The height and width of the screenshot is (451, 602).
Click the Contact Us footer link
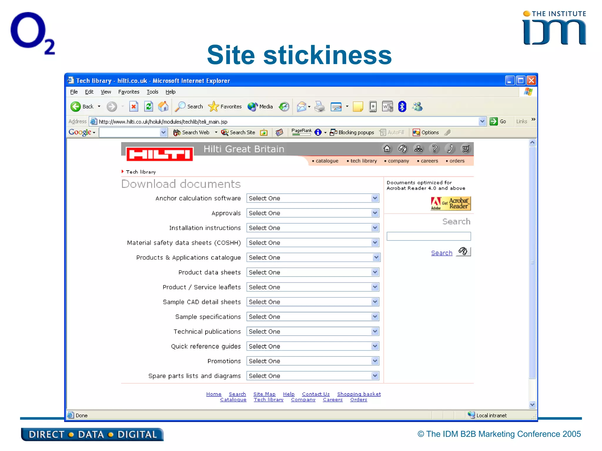pyautogui.click(x=316, y=394)
